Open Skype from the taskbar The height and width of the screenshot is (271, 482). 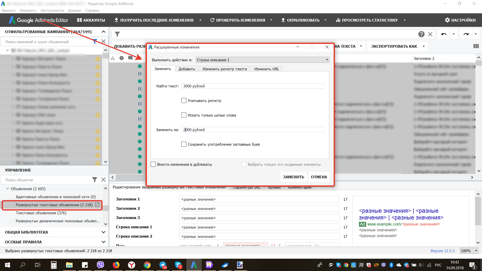pos(178,265)
